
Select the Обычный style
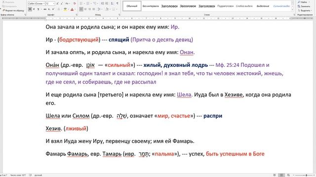[132, 6]
